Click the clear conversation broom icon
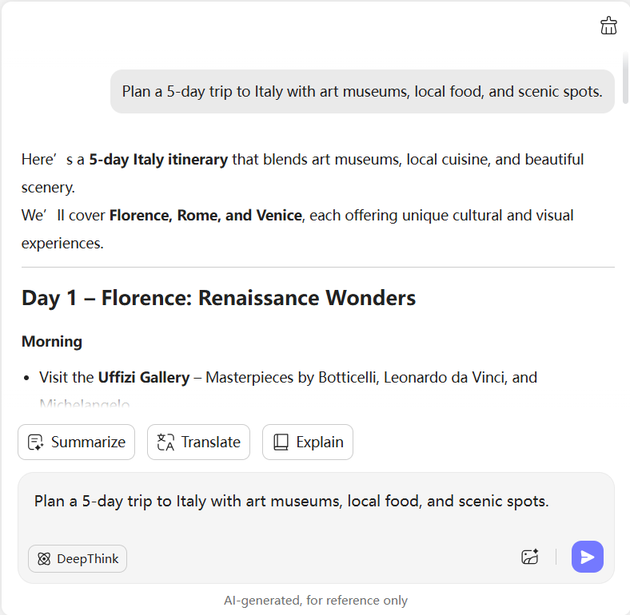This screenshot has width=630, height=615. pyautogui.click(x=608, y=26)
